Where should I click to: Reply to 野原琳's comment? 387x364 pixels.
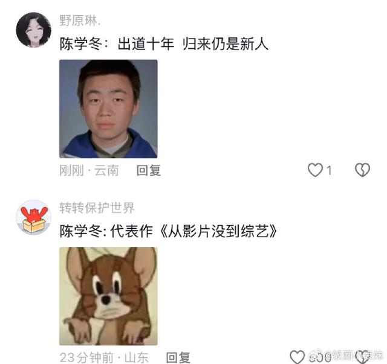[x=149, y=171]
